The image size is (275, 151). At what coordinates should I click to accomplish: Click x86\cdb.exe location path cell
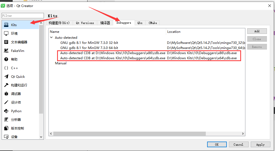[202, 53]
